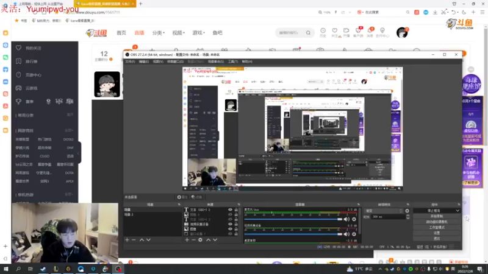Move the selected source up in OBS

pos(208,240)
